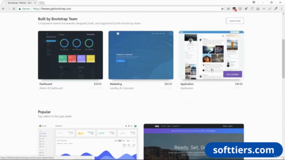Open the Dashboard theme thumbnail
Image resolution: width=285 pixels, height=160 pixels.
tap(70, 55)
